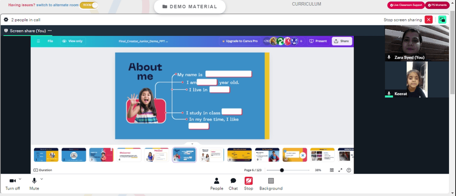Click the I live in blank field

click(220, 89)
